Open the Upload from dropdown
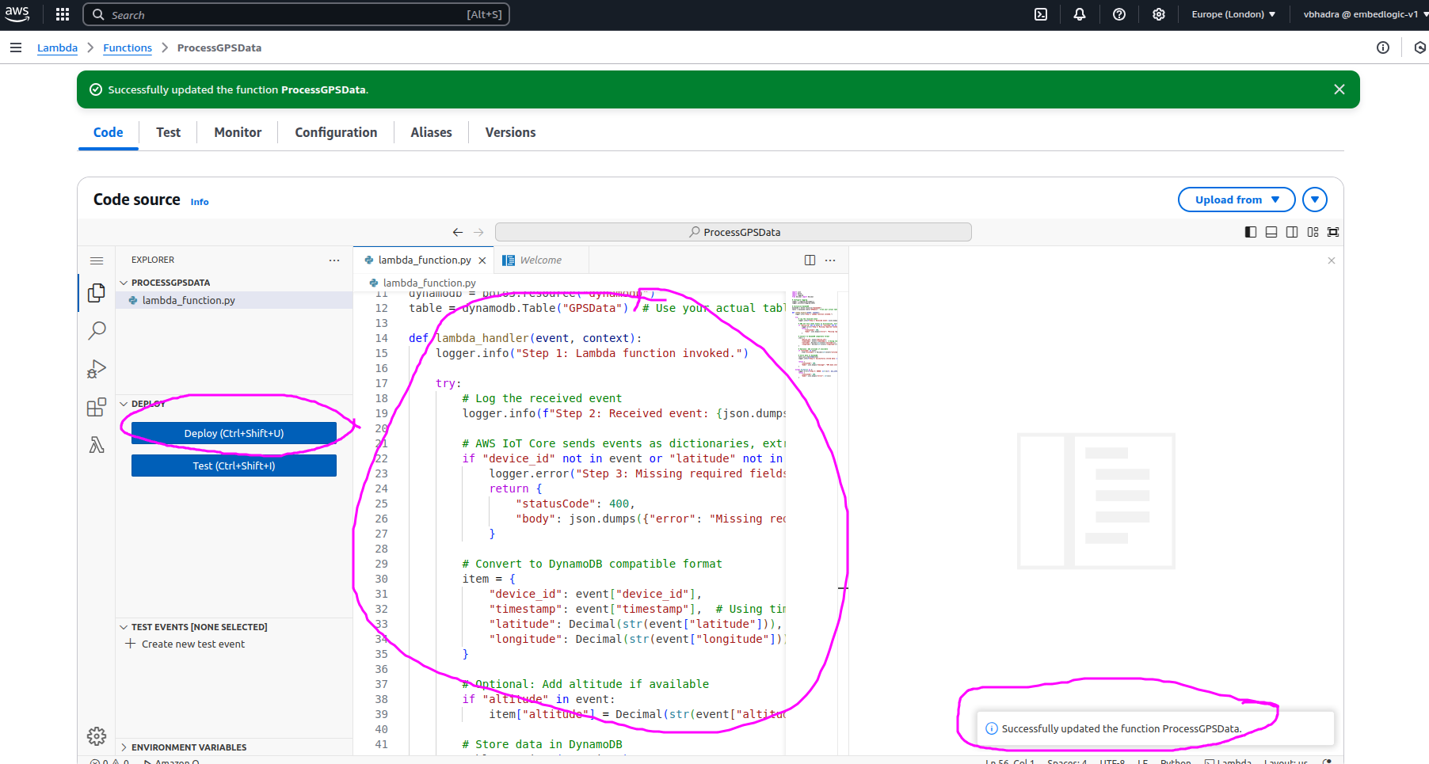 click(1236, 200)
